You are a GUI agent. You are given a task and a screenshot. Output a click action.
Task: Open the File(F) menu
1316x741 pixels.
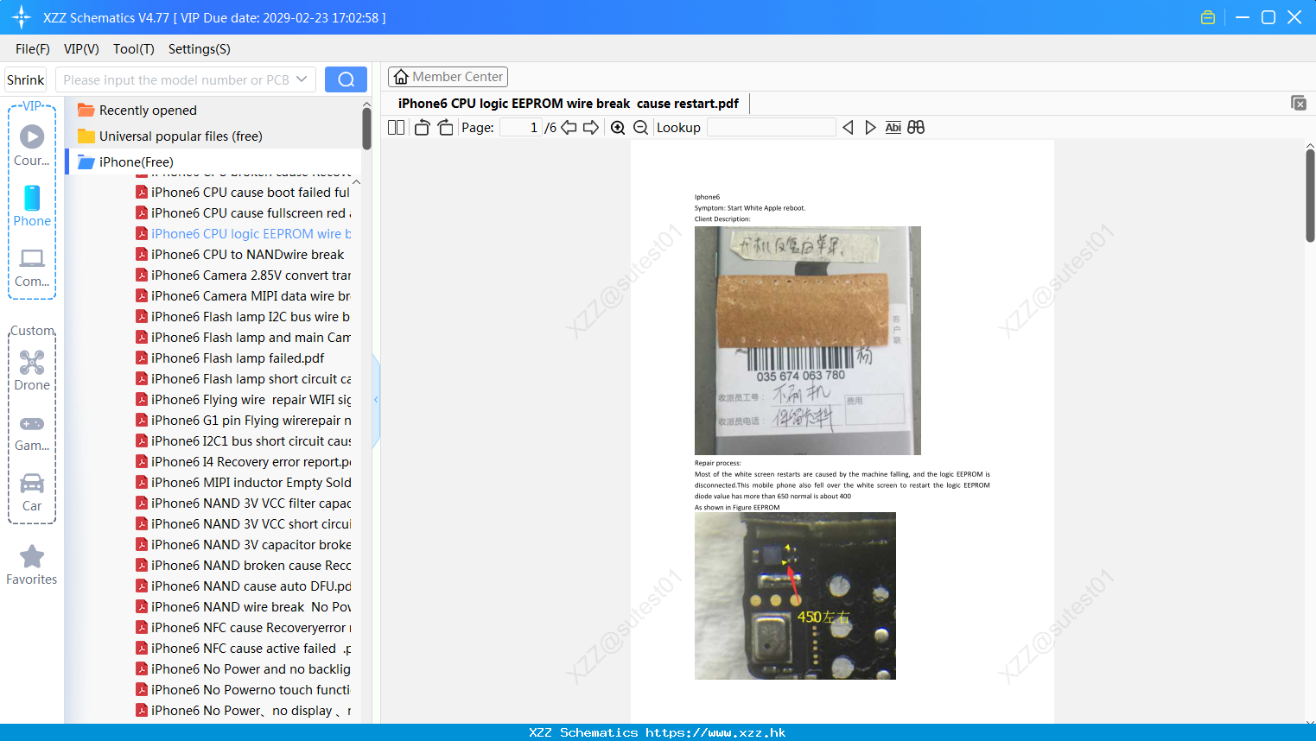[x=33, y=49]
